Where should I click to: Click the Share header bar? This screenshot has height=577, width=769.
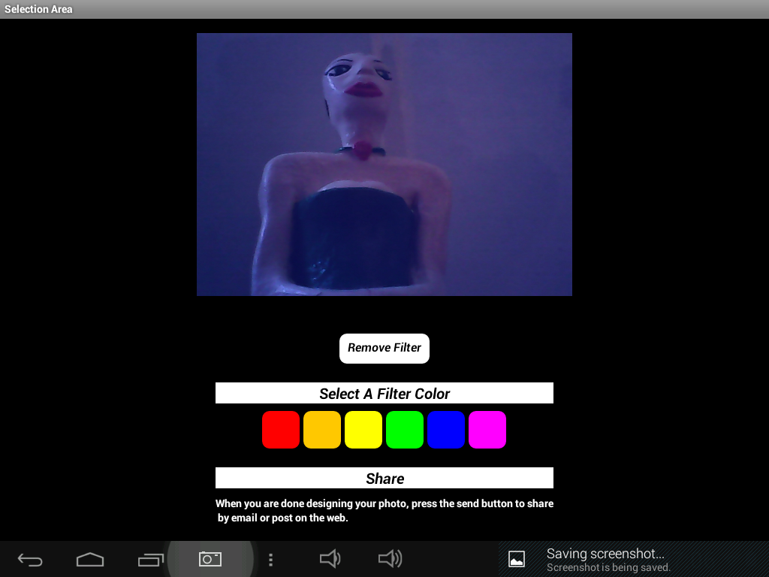click(384, 479)
